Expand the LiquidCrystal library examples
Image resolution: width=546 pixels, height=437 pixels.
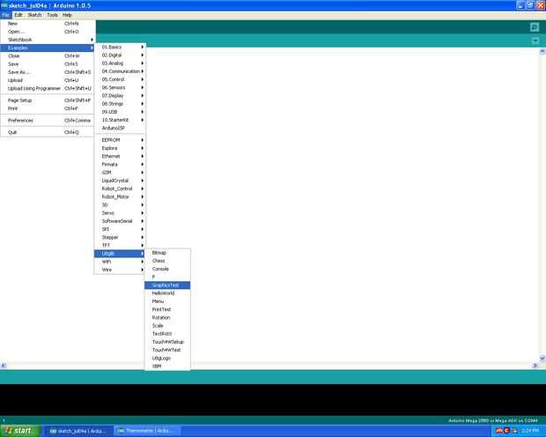120,181
